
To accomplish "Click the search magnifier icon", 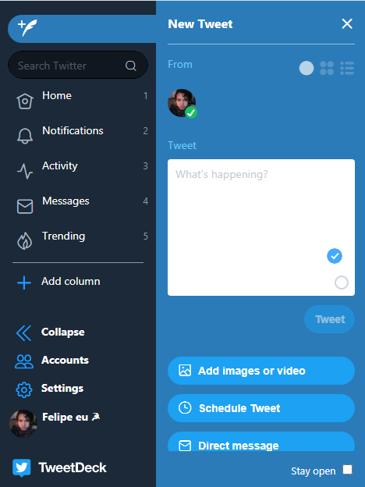I will pos(131,66).
